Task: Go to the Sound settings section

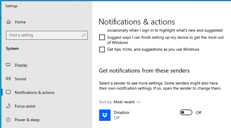Action: pyautogui.click(x=20, y=79)
